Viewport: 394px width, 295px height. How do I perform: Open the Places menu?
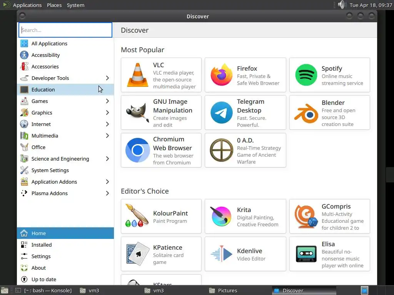54,5
